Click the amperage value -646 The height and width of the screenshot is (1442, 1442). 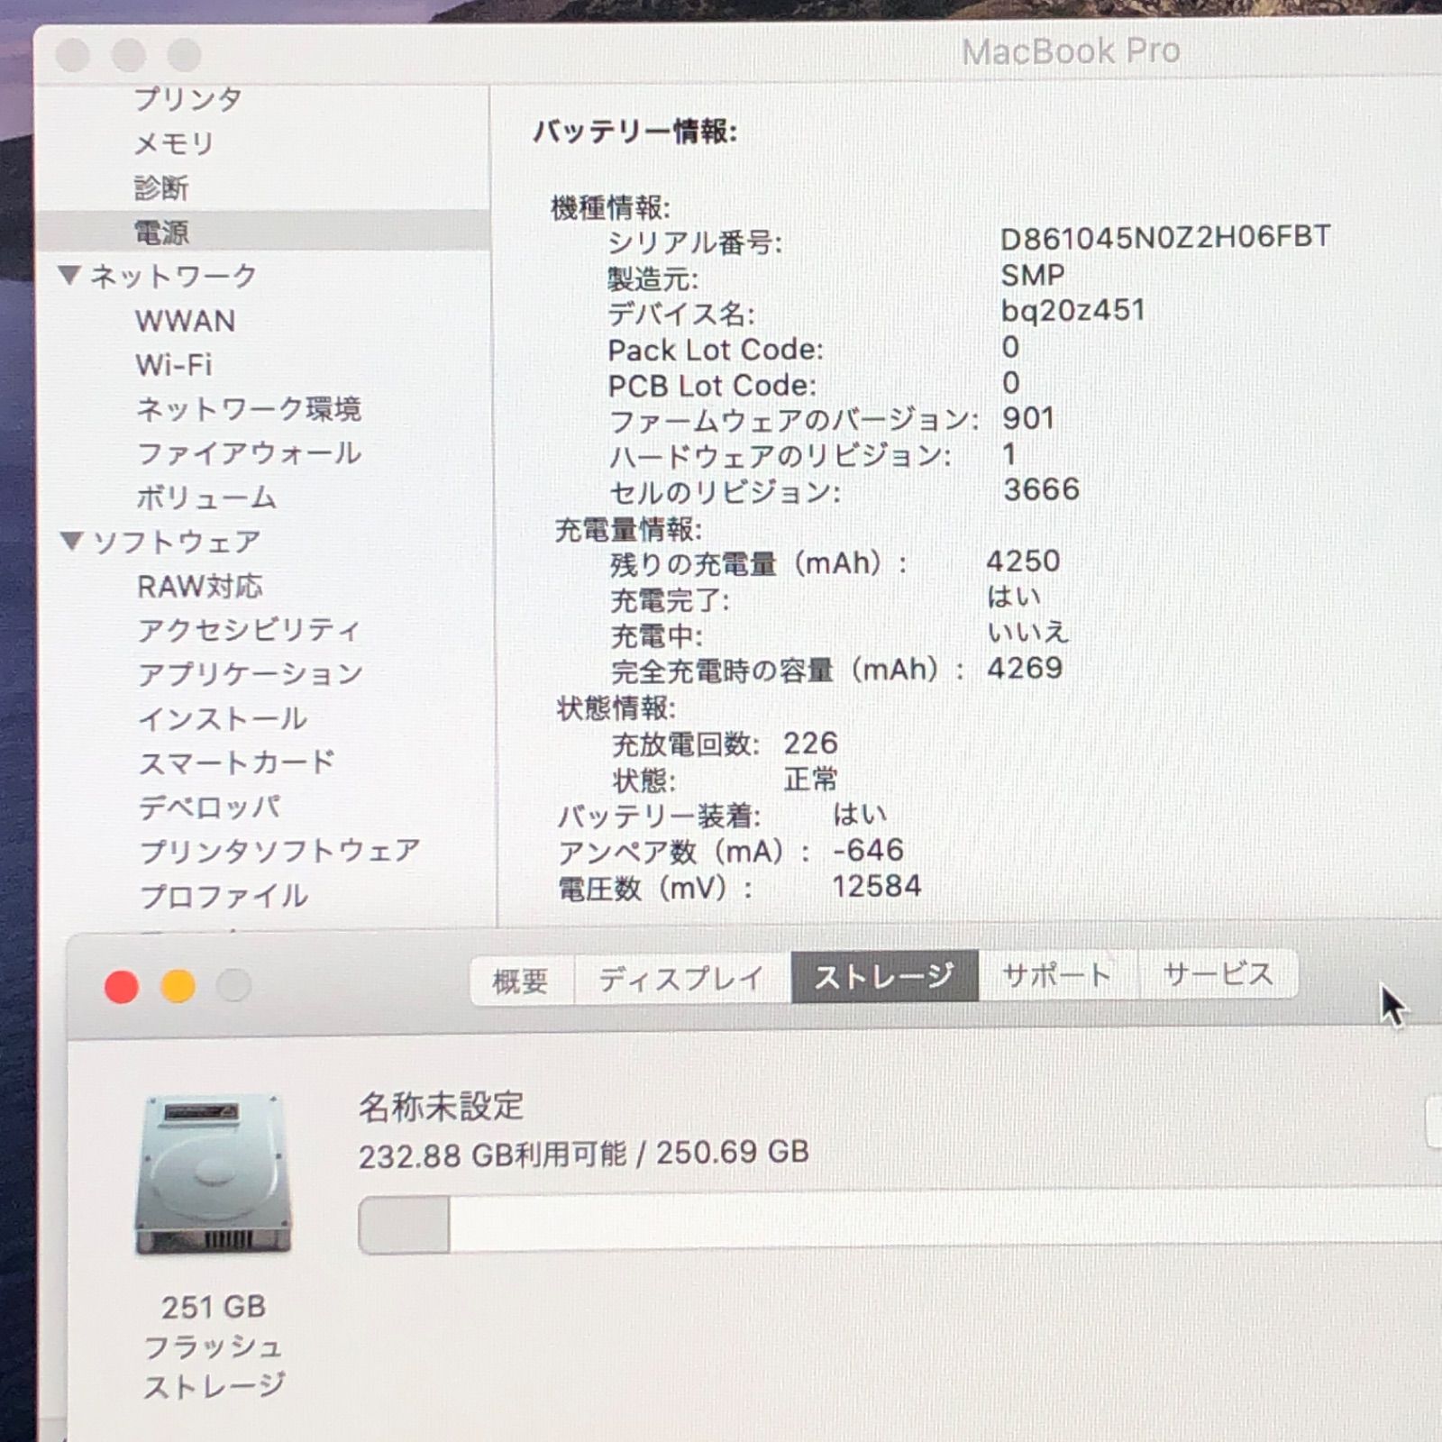tap(868, 850)
